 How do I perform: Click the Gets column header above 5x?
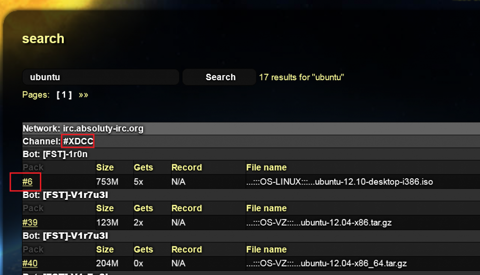click(143, 168)
